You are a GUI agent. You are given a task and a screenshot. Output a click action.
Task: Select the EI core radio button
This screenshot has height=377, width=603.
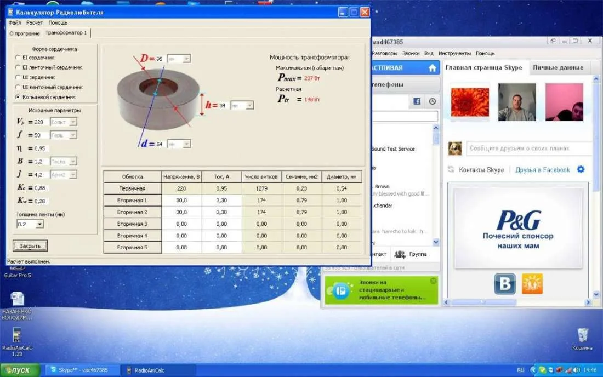pos(18,57)
